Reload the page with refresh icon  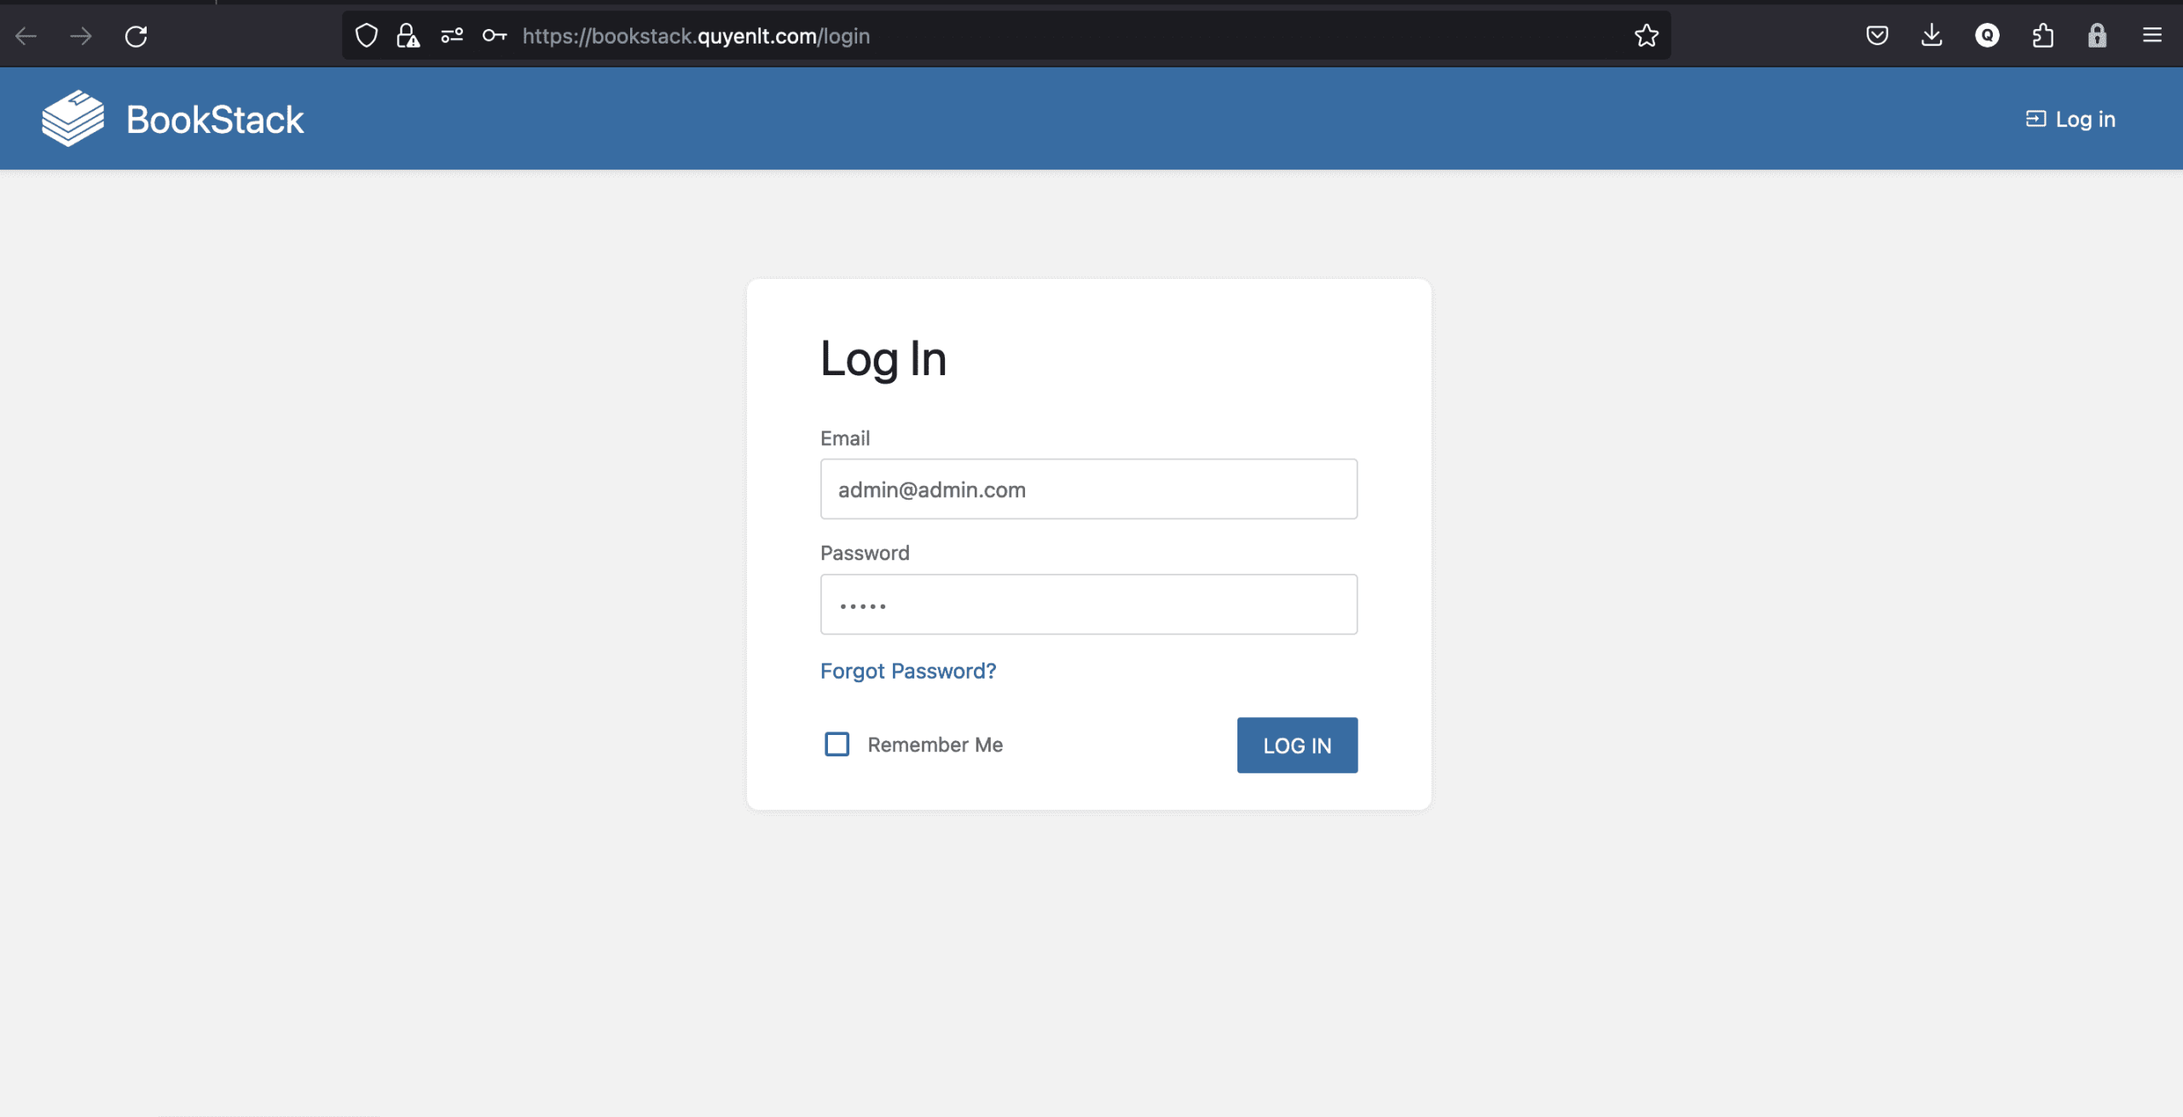136,36
